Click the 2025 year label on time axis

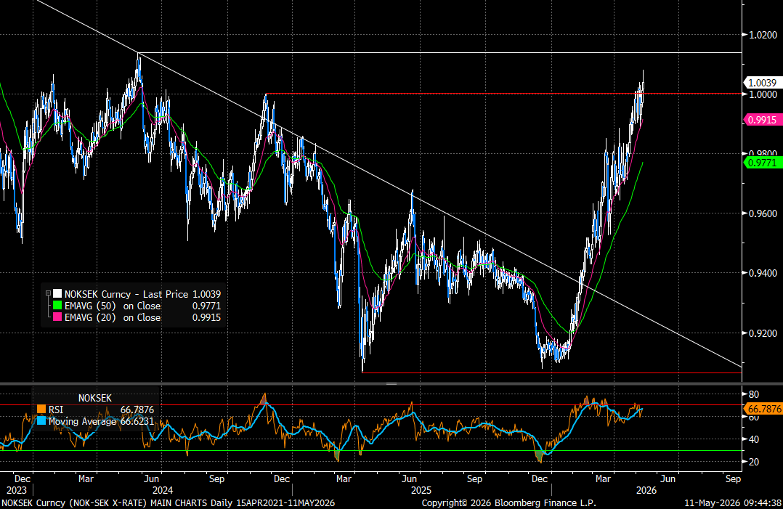click(421, 490)
